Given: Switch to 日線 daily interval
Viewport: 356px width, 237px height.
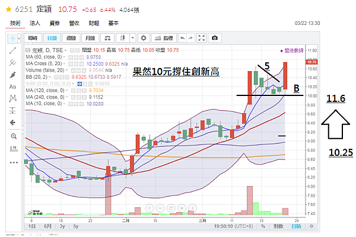Looking at the screenshot, I should 52,38.
